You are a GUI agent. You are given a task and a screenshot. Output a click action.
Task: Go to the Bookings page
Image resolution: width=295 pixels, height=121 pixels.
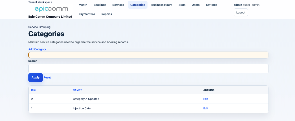tap(100, 5)
